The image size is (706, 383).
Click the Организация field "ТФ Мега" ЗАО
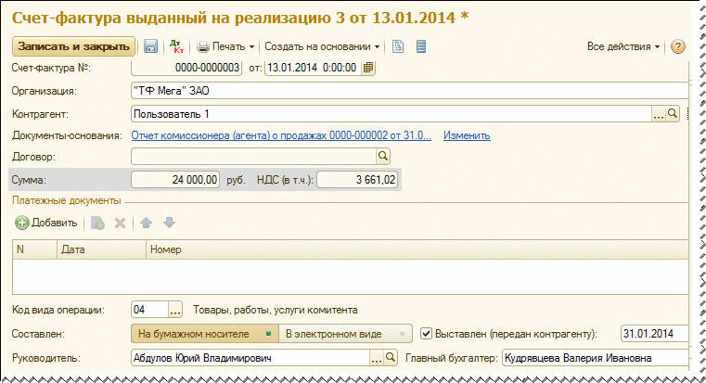(x=410, y=91)
